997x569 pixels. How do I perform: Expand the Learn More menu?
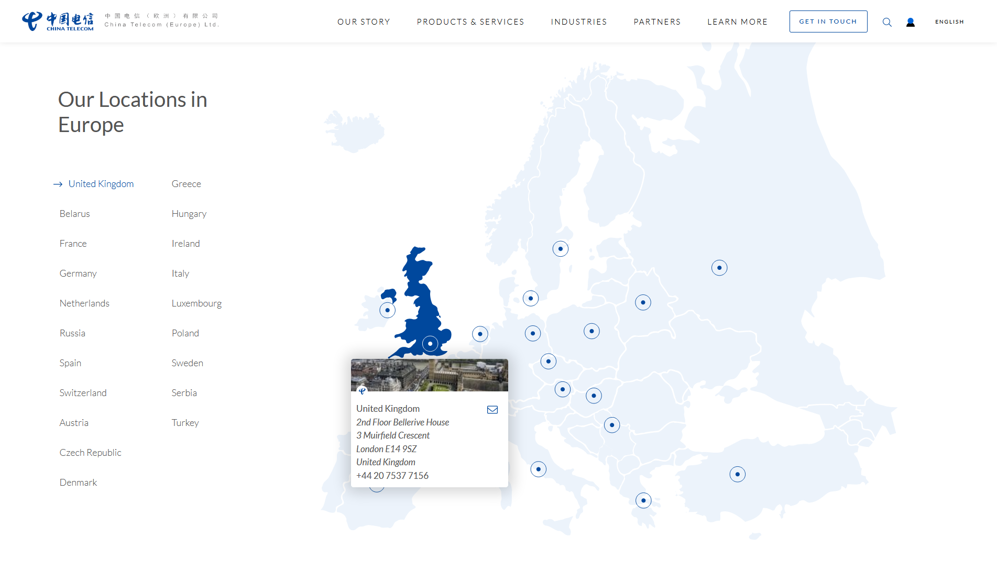coord(737,22)
